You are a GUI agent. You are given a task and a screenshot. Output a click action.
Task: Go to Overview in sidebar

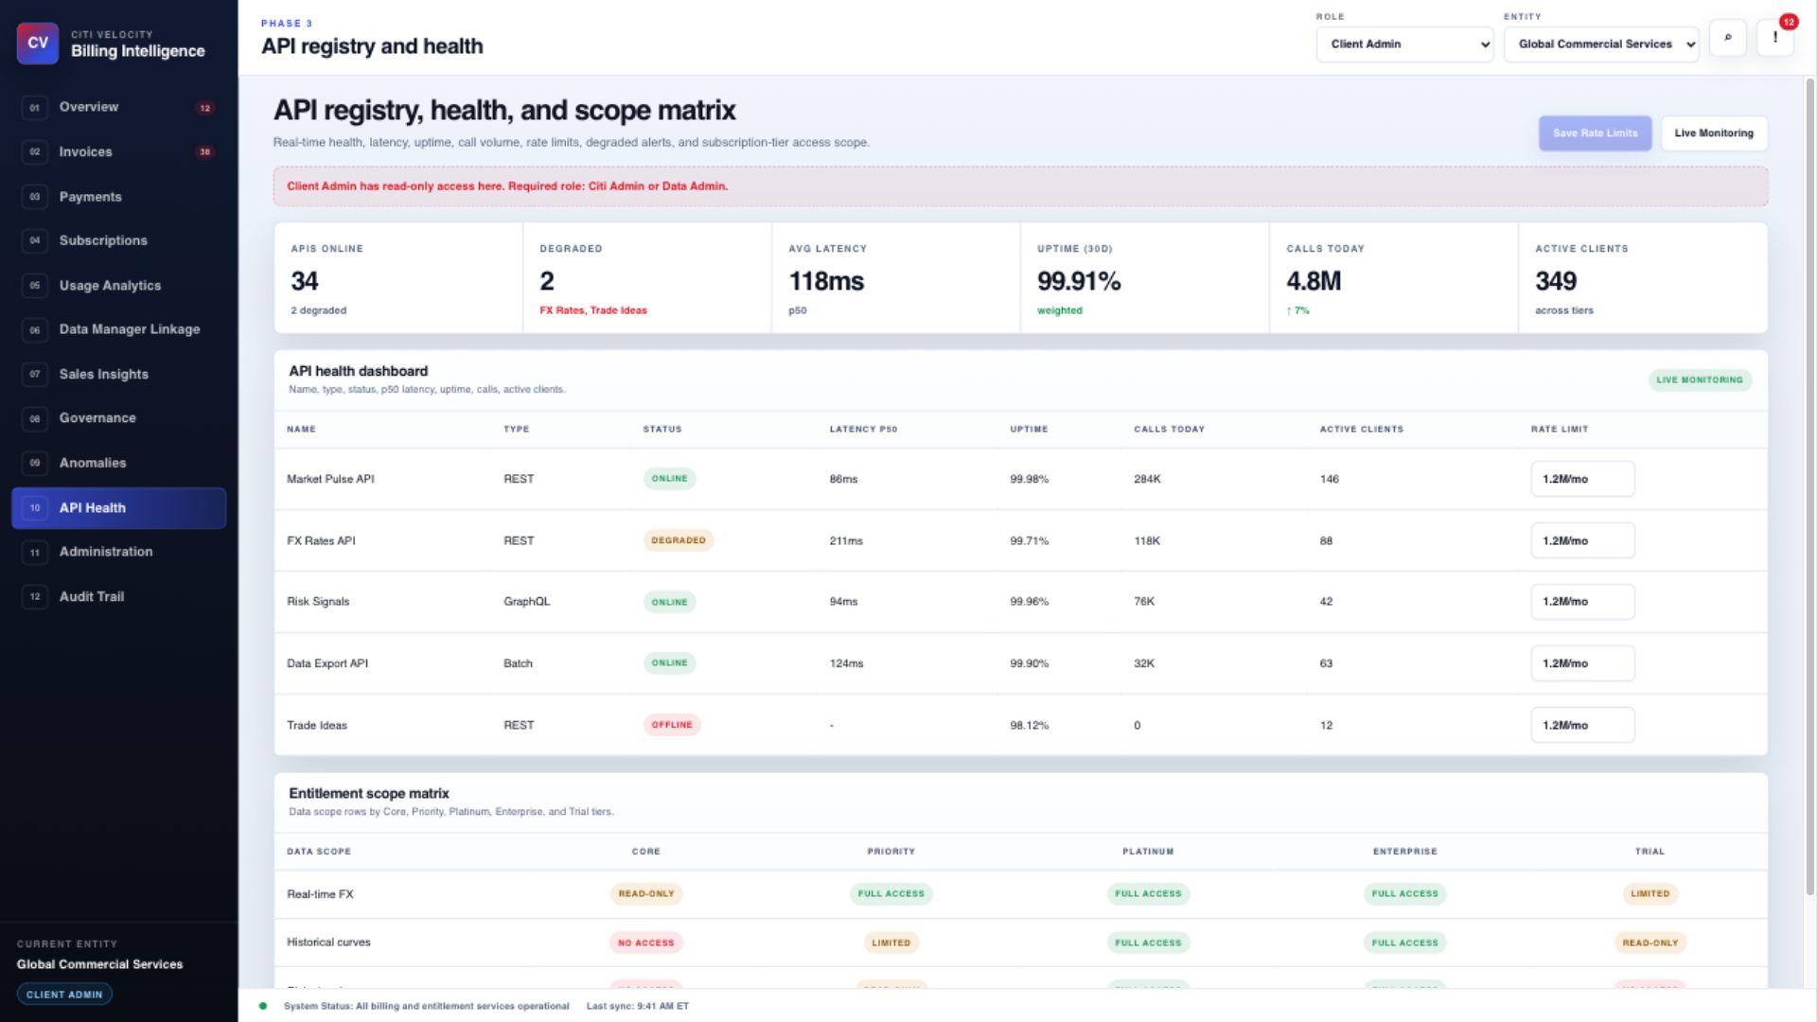coord(118,108)
